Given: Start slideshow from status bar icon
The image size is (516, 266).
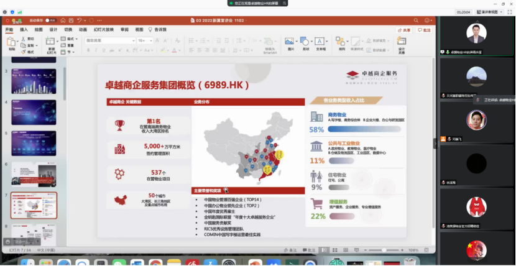Looking at the screenshot, I should click(x=356, y=250).
